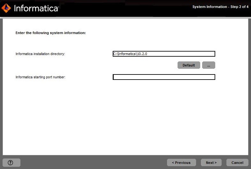
Task: Go back with the Previous button
Action: click(181, 163)
